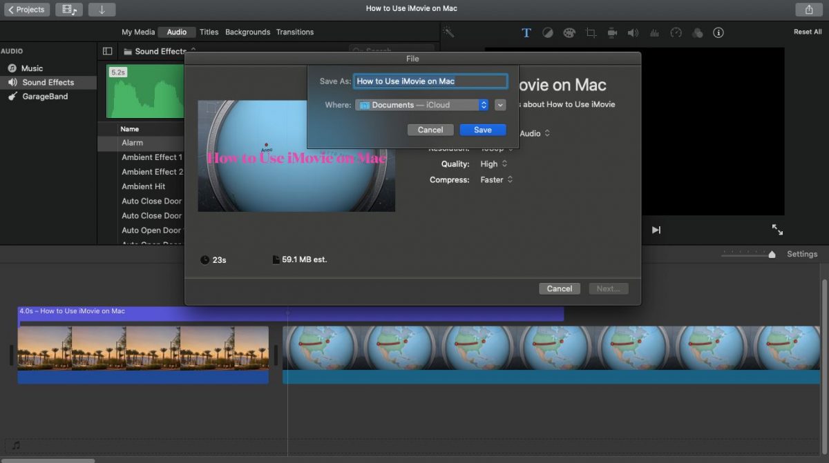Open the clip information inspector
The image size is (829, 463).
click(x=718, y=32)
